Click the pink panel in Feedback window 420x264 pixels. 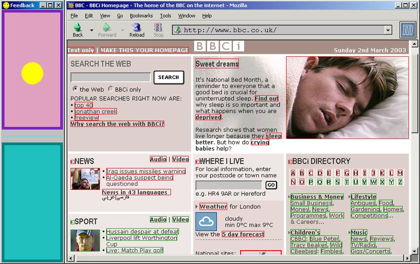(33, 69)
